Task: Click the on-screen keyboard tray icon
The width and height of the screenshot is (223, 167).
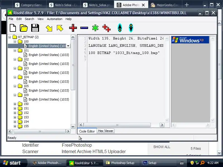Action: [x=182, y=163]
